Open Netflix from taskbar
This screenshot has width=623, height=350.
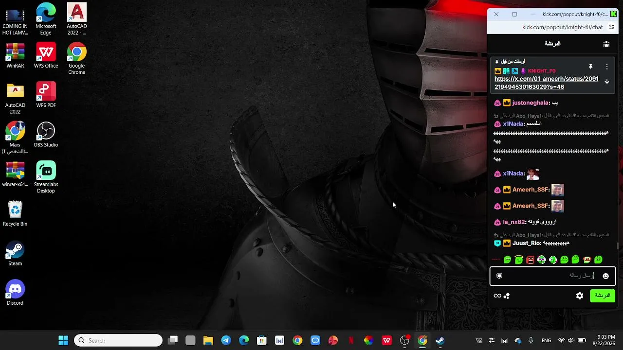(351, 340)
